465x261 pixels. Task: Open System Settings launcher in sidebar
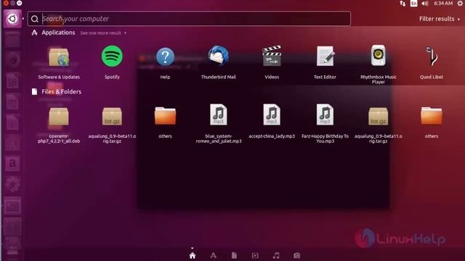click(x=12, y=185)
